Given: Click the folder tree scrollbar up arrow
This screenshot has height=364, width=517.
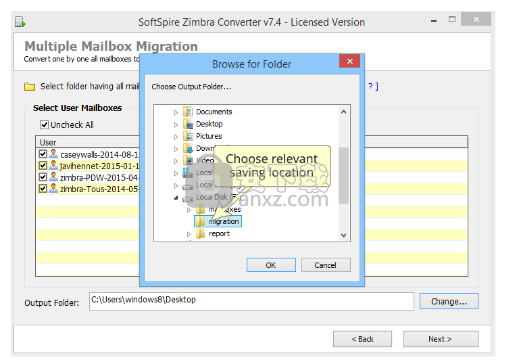Looking at the screenshot, I should click(x=343, y=112).
